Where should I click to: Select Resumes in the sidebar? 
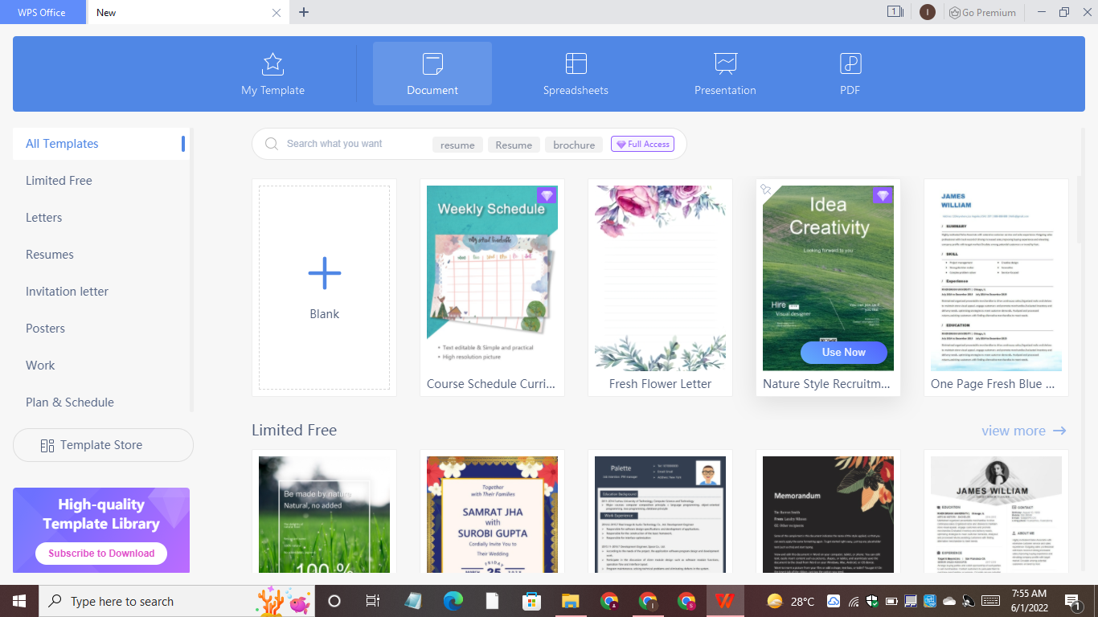coord(50,254)
